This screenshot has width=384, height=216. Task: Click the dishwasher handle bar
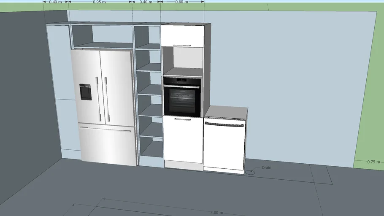(224, 124)
